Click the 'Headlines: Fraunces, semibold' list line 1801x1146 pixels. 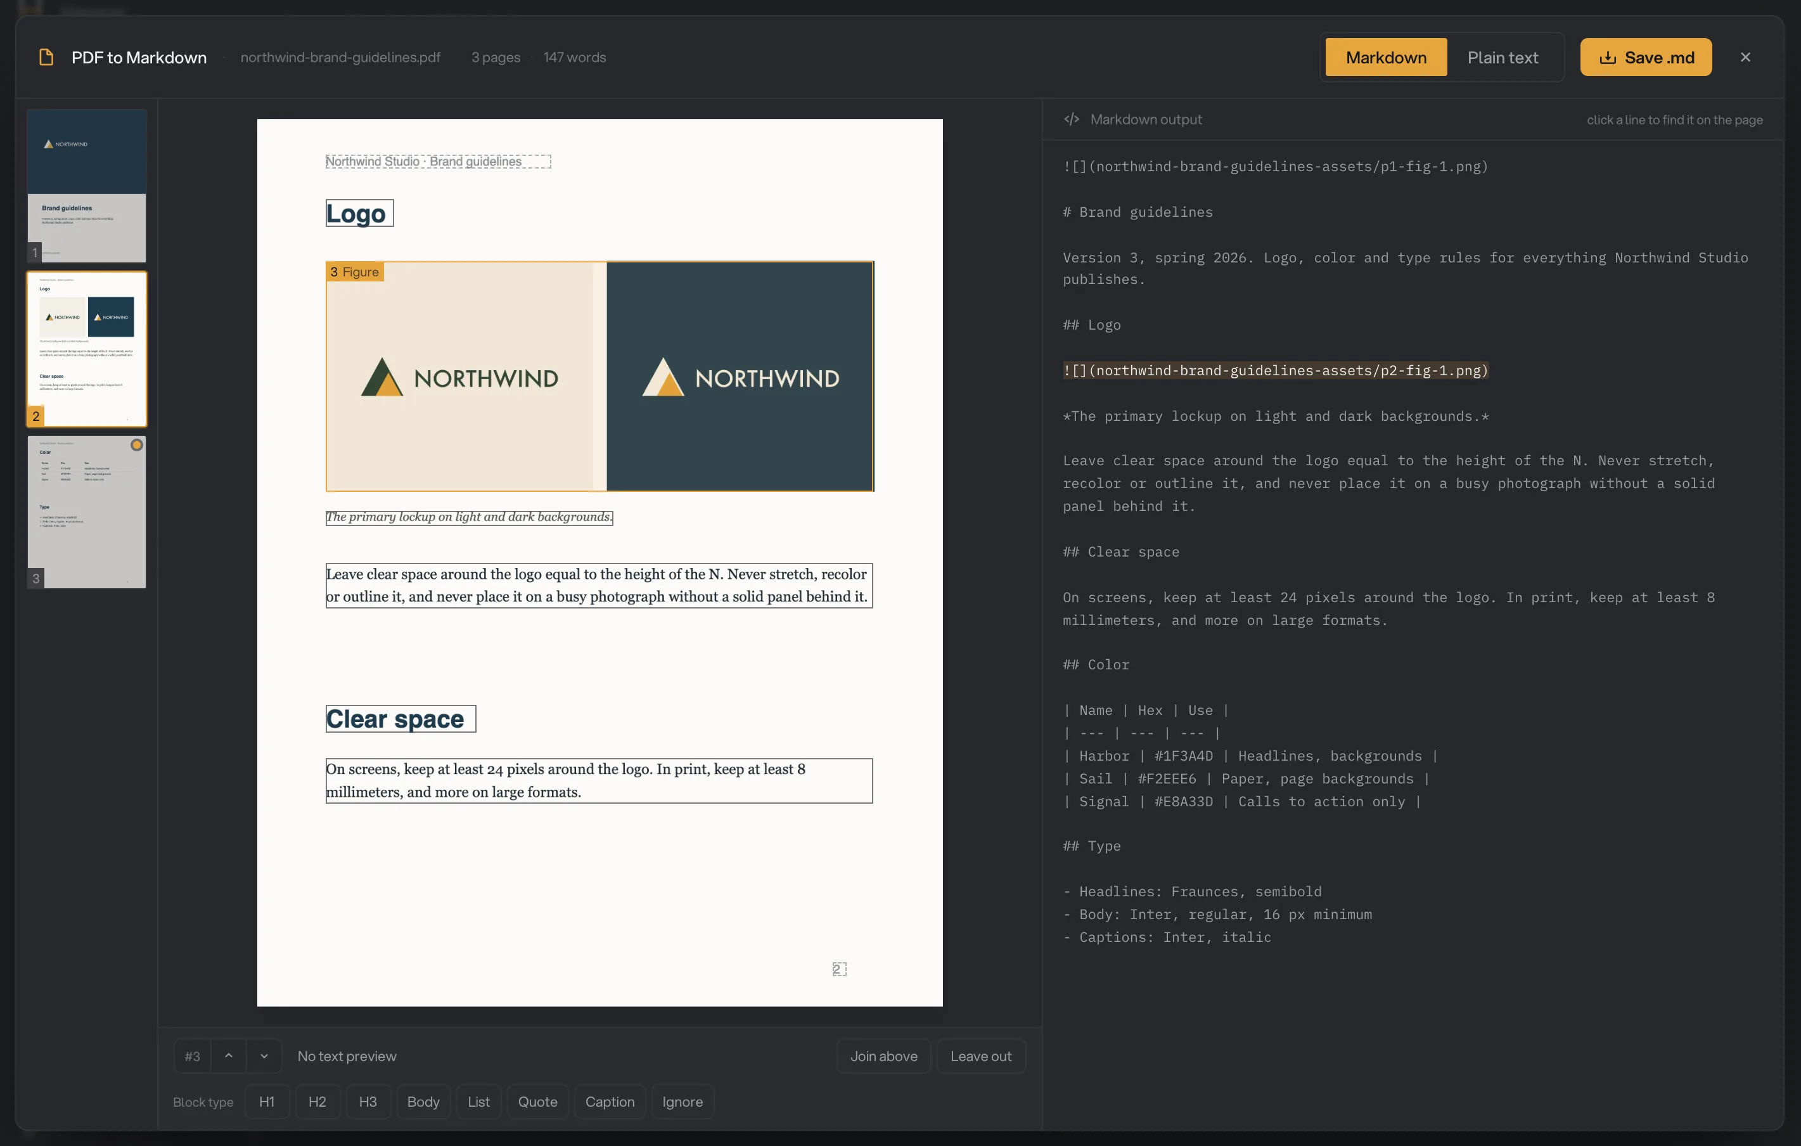[x=1192, y=892]
